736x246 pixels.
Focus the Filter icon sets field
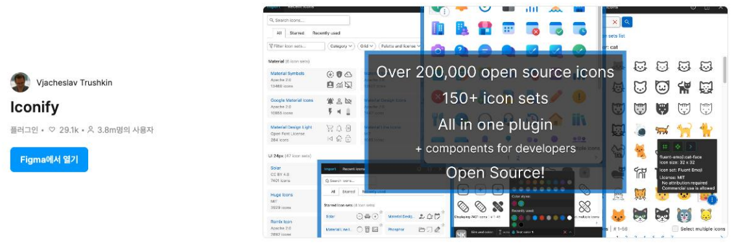[296, 46]
